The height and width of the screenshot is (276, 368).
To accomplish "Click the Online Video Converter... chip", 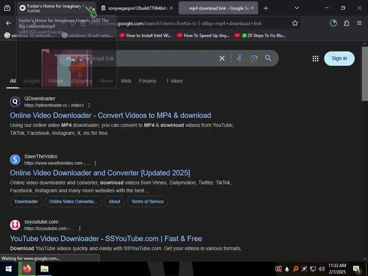I will tap(73, 202).
